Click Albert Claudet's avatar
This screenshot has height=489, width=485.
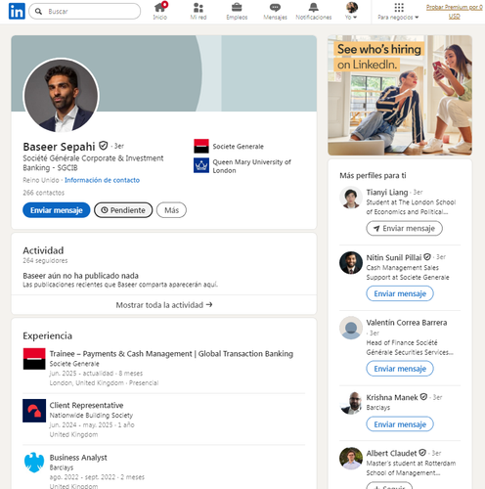click(x=351, y=459)
